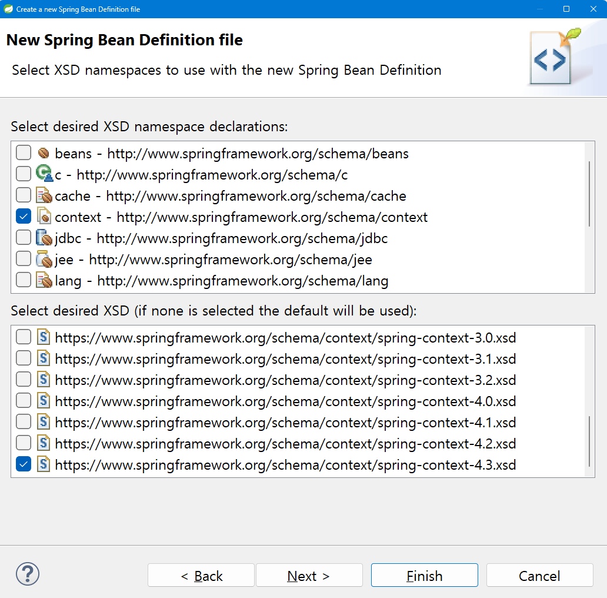The height and width of the screenshot is (598, 607).
Task: Select the spring-context-3.0.xsd URL text
Action: point(285,338)
